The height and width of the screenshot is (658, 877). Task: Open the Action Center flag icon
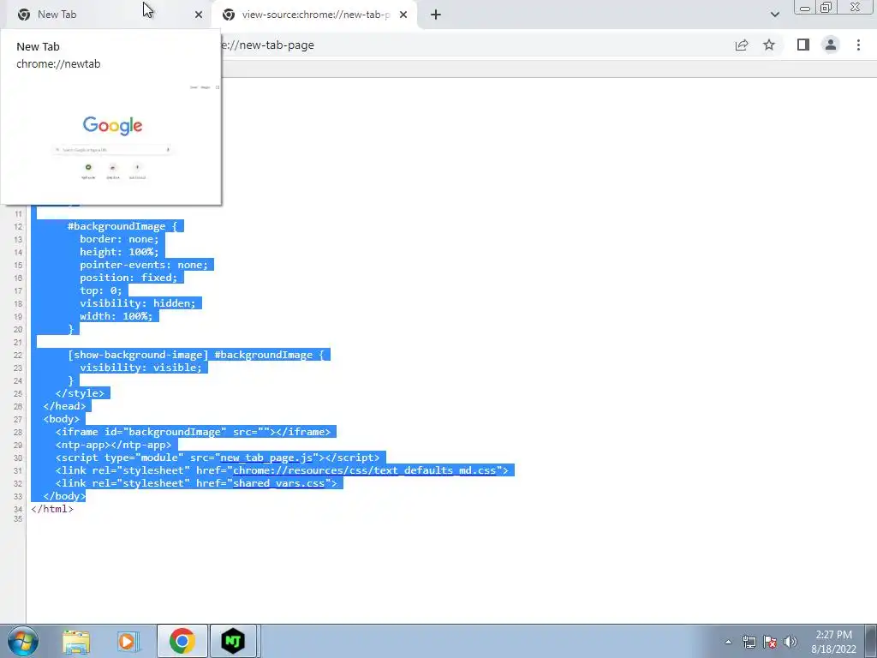click(770, 642)
